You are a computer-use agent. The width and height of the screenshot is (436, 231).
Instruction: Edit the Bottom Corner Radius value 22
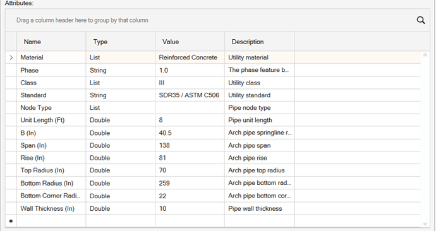(190, 196)
